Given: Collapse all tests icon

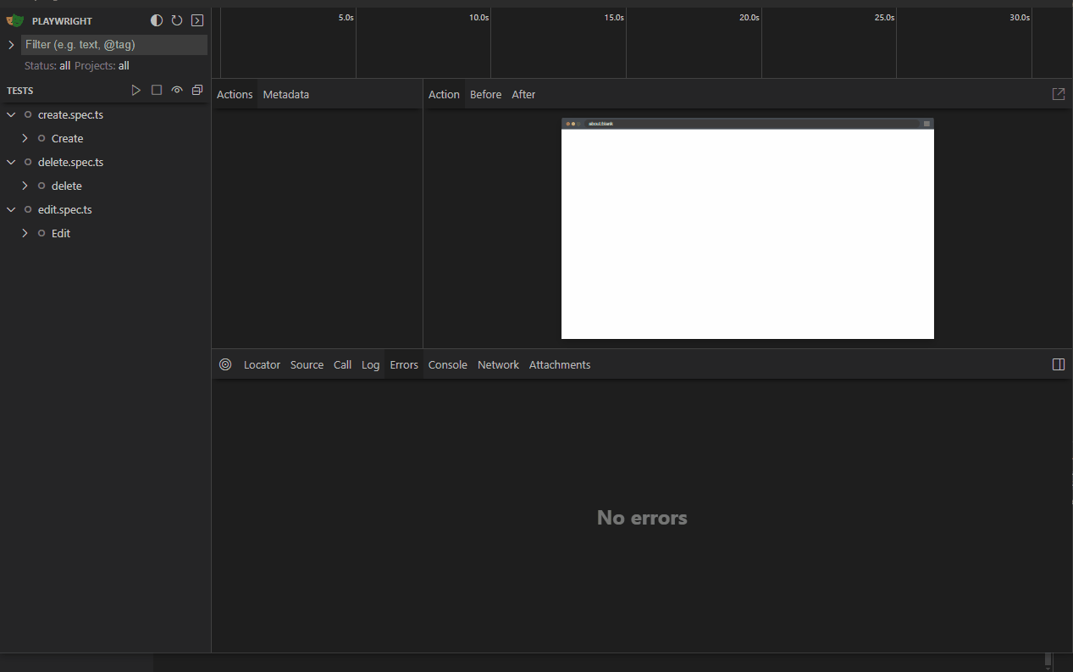Looking at the screenshot, I should coord(197,90).
